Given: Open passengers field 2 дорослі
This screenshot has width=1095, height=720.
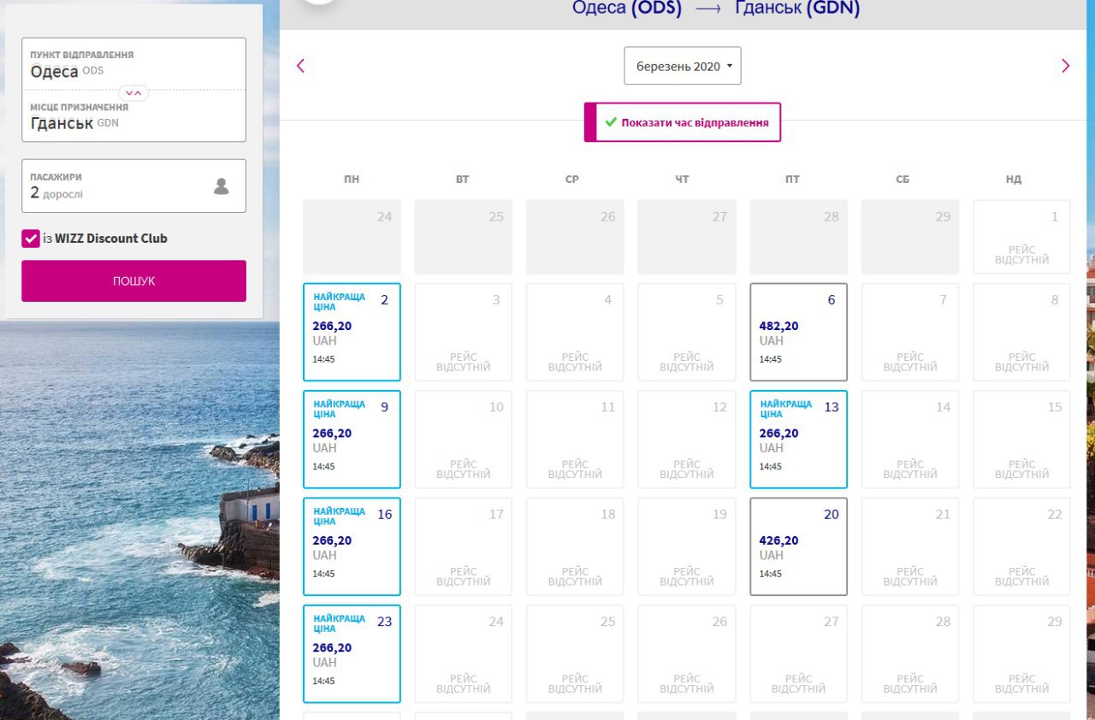Looking at the screenshot, I should (133, 186).
